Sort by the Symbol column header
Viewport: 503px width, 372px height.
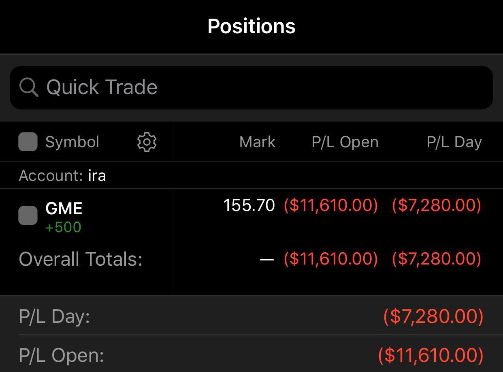click(x=72, y=142)
